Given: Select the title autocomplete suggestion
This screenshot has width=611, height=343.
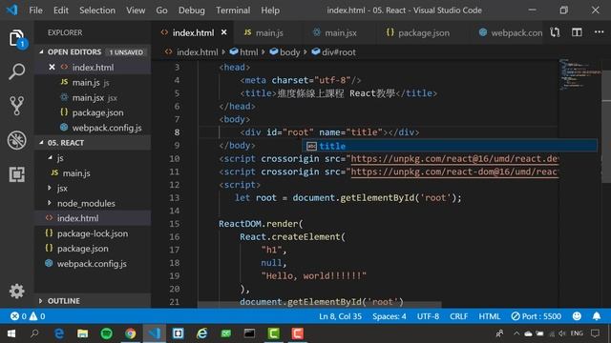Looking at the screenshot, I should [x=450, y=146].
